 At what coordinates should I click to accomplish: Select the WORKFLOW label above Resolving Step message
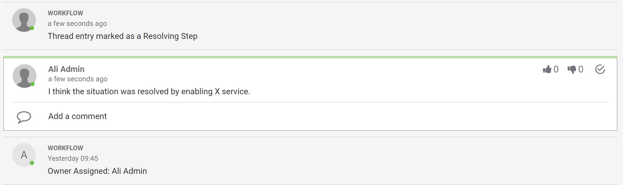point(65,13)
